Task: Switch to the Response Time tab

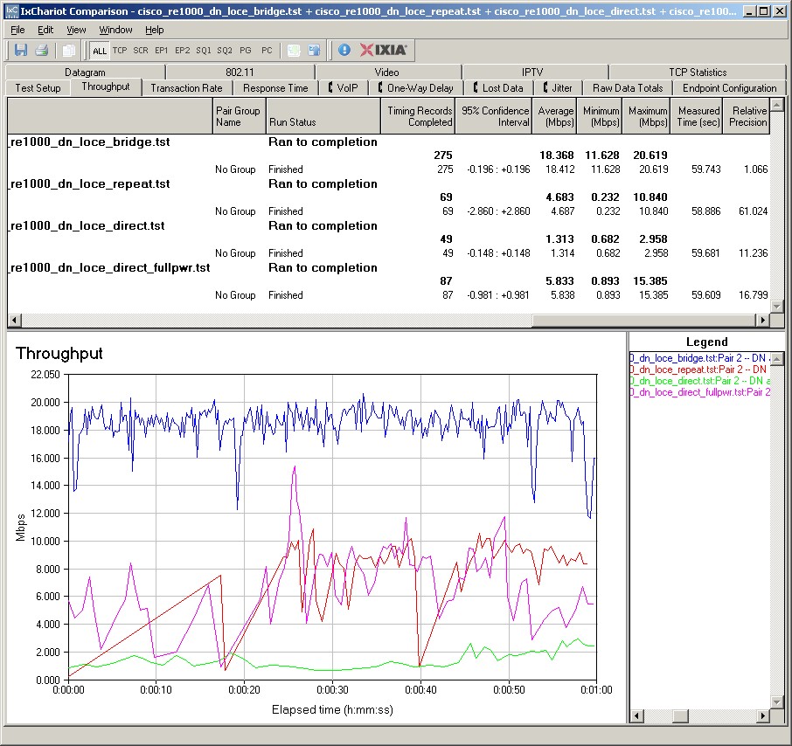Action: click(275, 88)
